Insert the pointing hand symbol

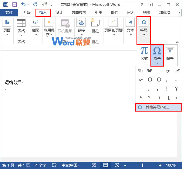coord(140,80)
